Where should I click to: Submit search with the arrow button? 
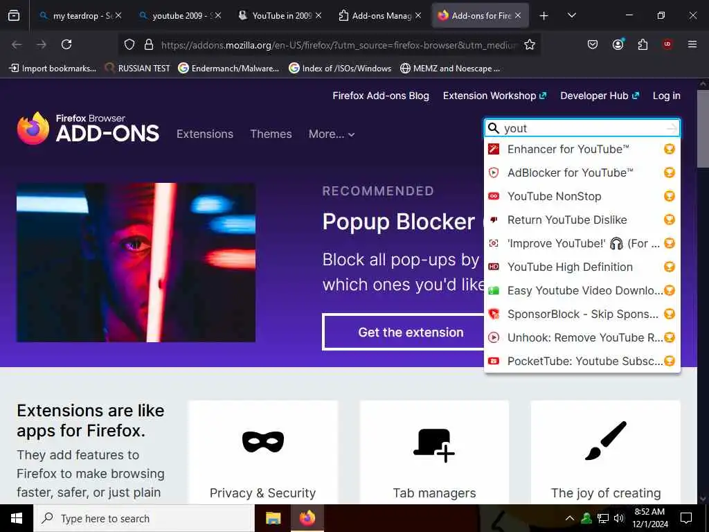672,128
